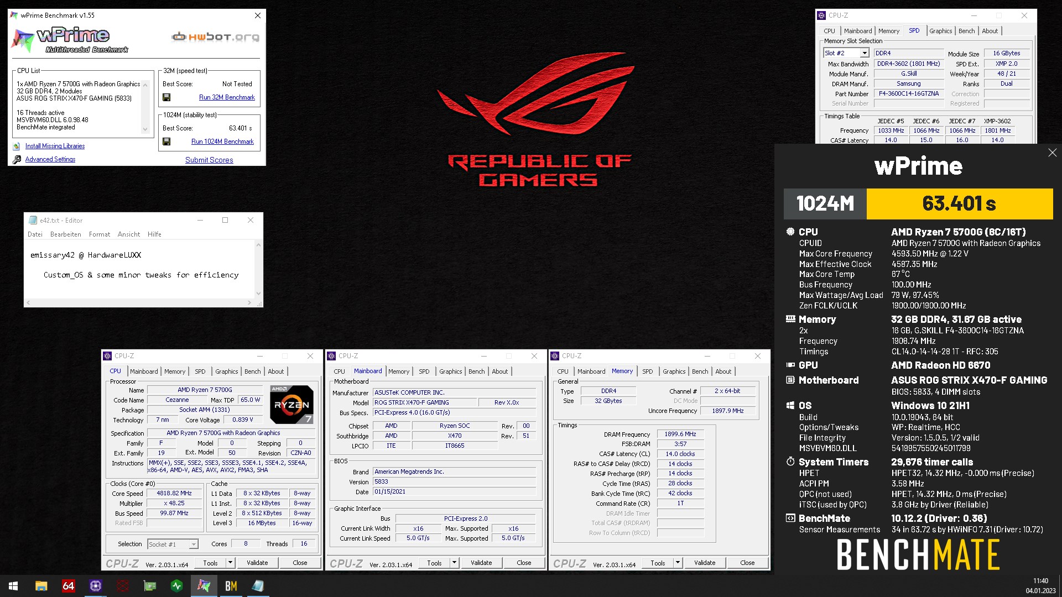Click Notepad vertical scrollbar down arrow
This screenshot has width=1062, height=597.
click(x=258, y=294)
